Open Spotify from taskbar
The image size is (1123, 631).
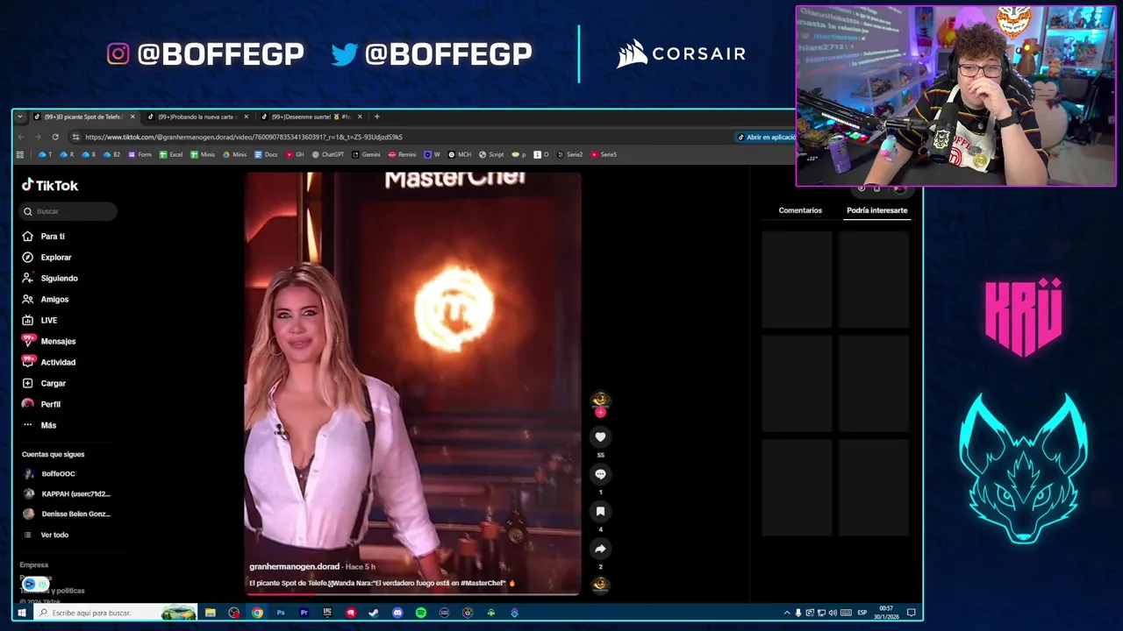421,613
